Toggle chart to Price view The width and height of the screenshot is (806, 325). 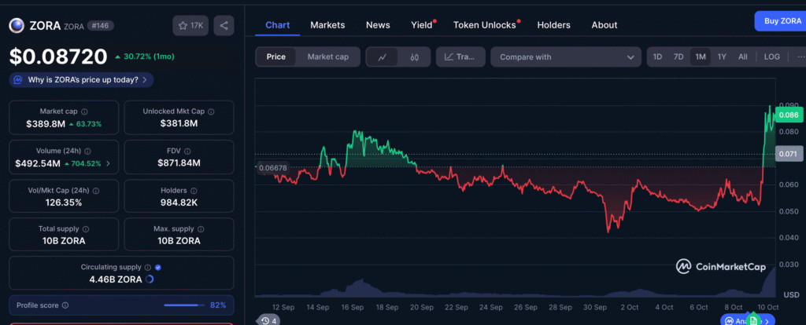[x=275, y=57]
